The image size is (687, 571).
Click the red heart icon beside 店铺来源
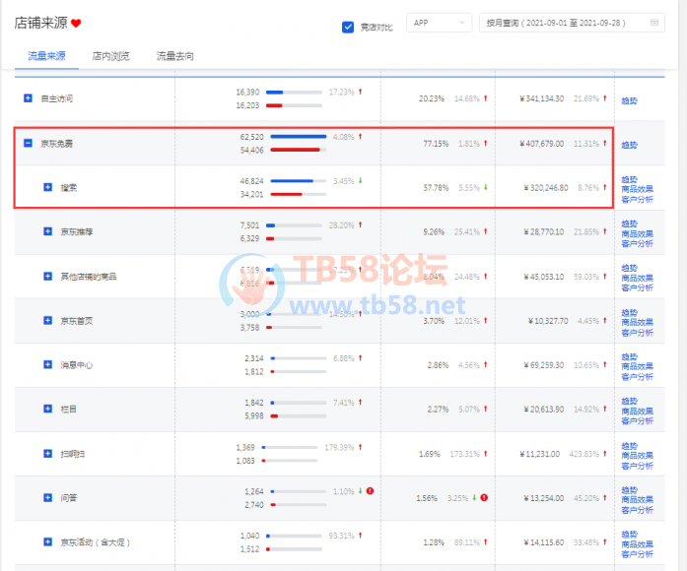[x=76, y=24]
